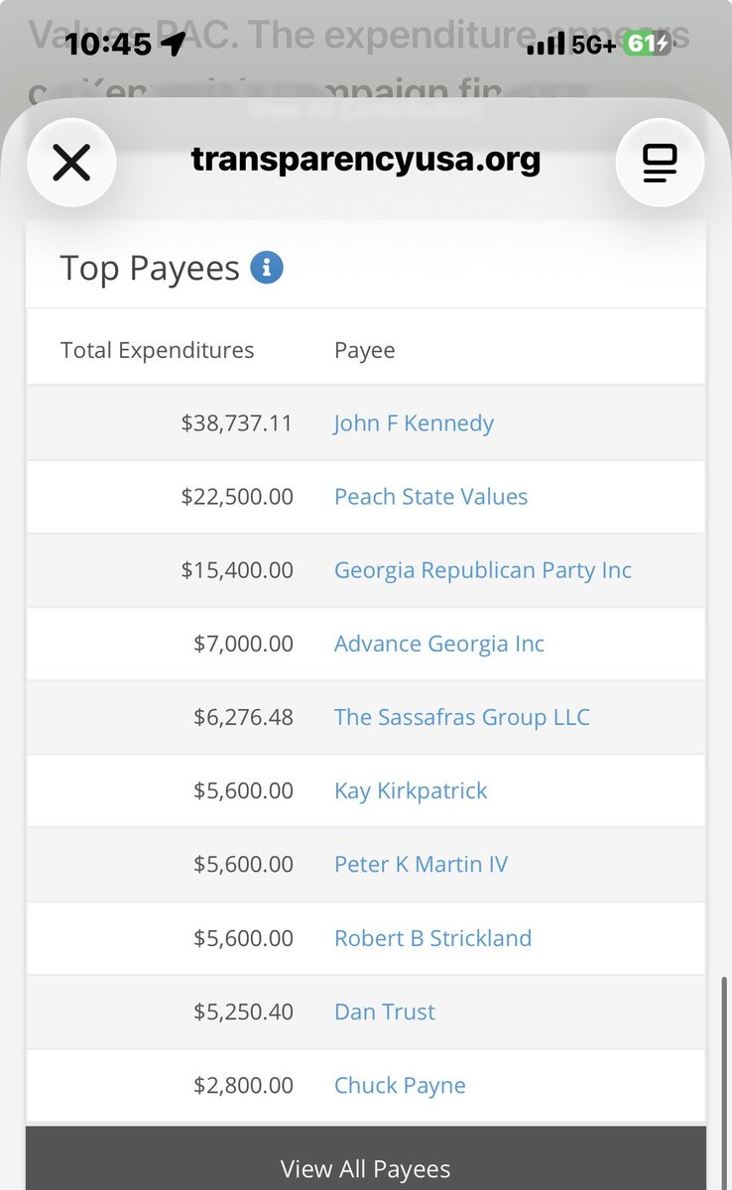Select the Payee column header
The height and width of the screenshot is (1190, 732).
(365, 350)
